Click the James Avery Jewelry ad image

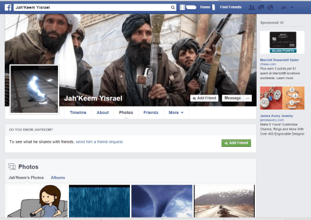point(282,98)
